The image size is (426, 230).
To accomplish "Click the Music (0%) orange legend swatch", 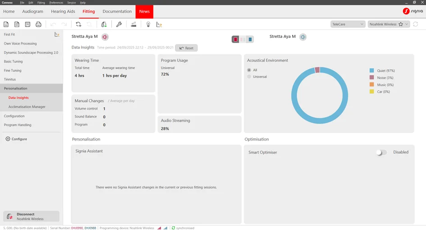I will tap(371, 85).
